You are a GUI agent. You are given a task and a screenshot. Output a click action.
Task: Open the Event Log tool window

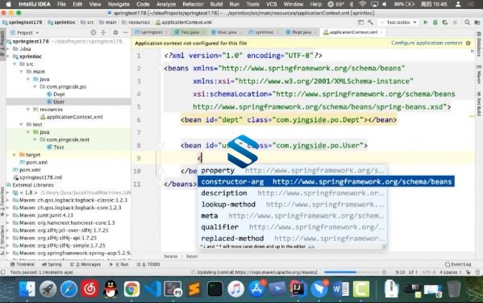pos(458,264)
